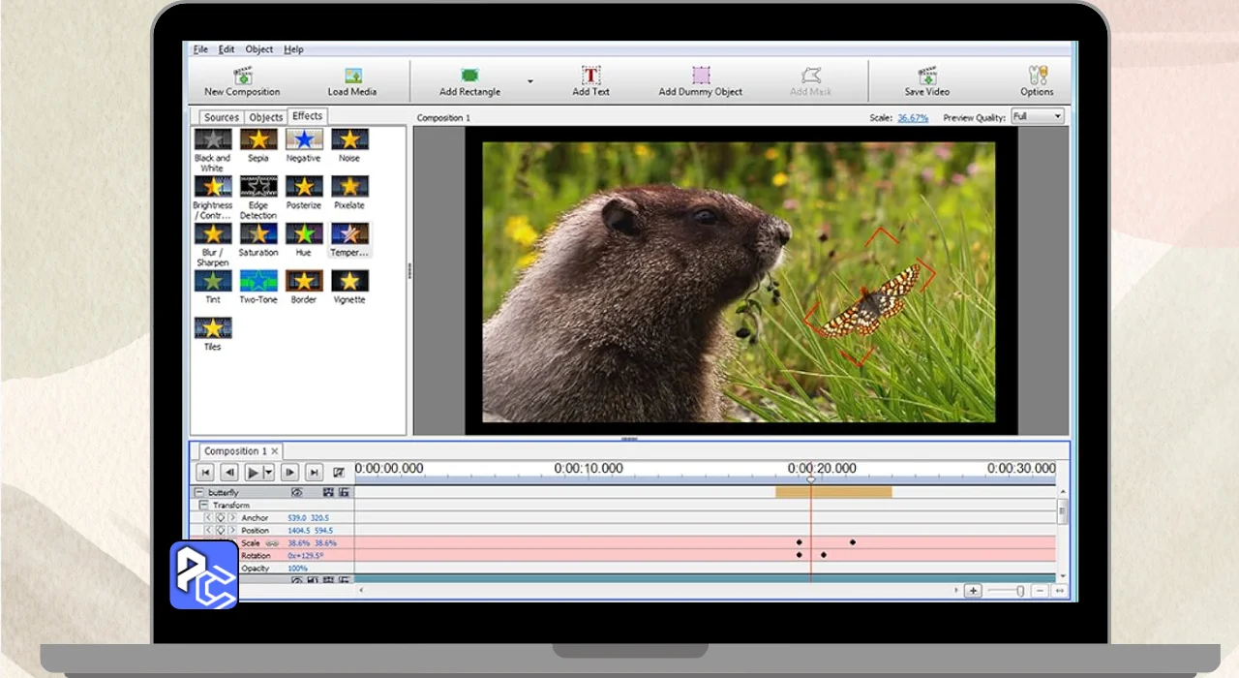Viewport: 1239px width, 678px height.
Task: Click the Add Dummy Object icon
Action: point(700,76)
